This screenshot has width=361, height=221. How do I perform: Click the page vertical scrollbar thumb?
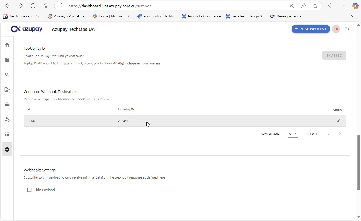point(358,163)
